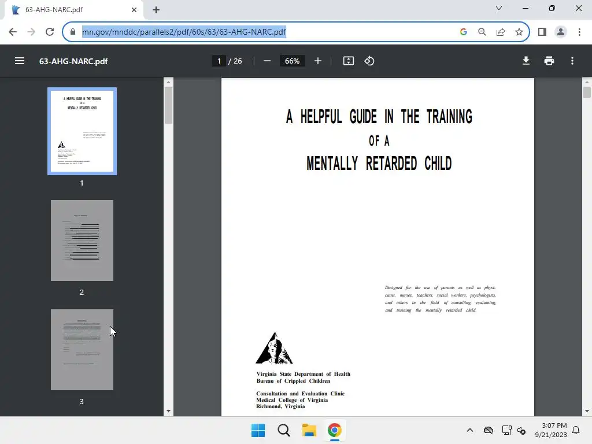This screenshot has width=592, height=444.
Task: Click the Google search icon in address bar
Action: click(464, 32)
